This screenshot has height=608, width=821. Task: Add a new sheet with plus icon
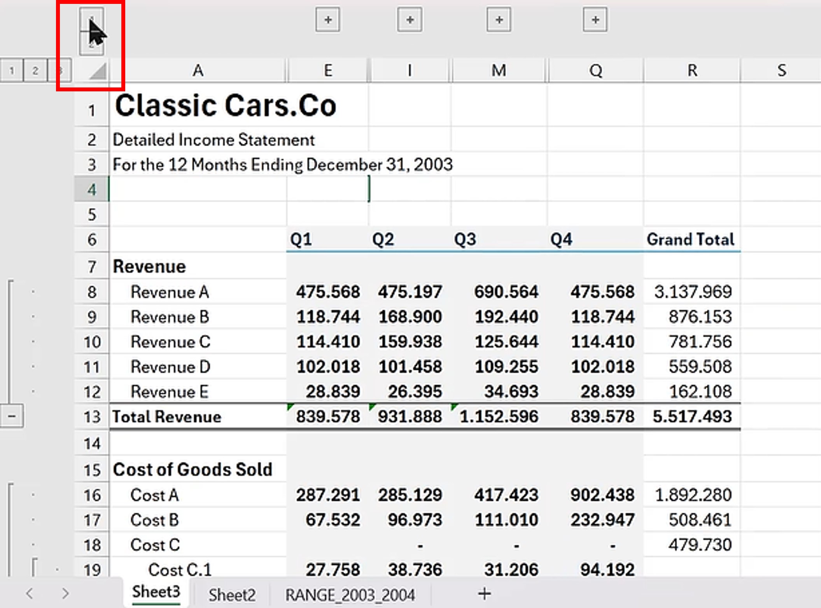(484, 594)
